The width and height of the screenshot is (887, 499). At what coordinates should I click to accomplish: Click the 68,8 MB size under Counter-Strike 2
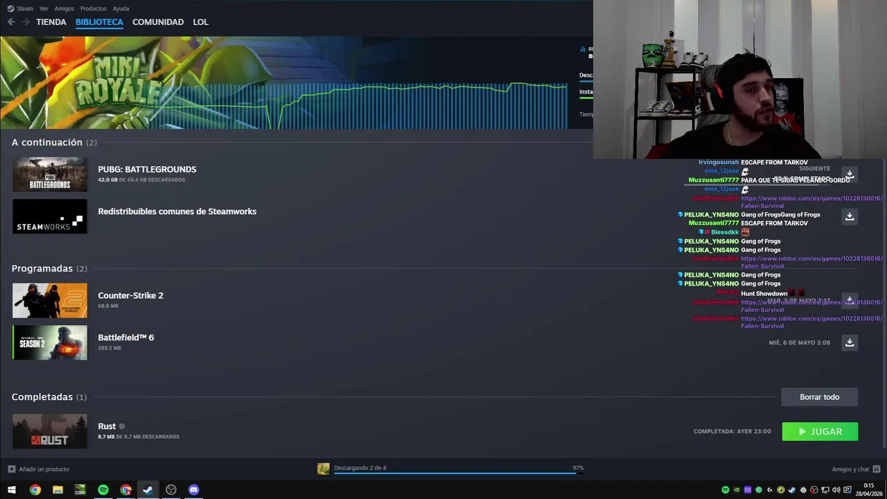click(108, 306)
